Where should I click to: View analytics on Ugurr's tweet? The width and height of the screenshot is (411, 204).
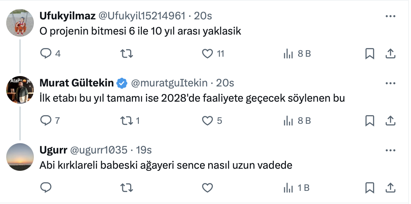click(x=288, y=188)
